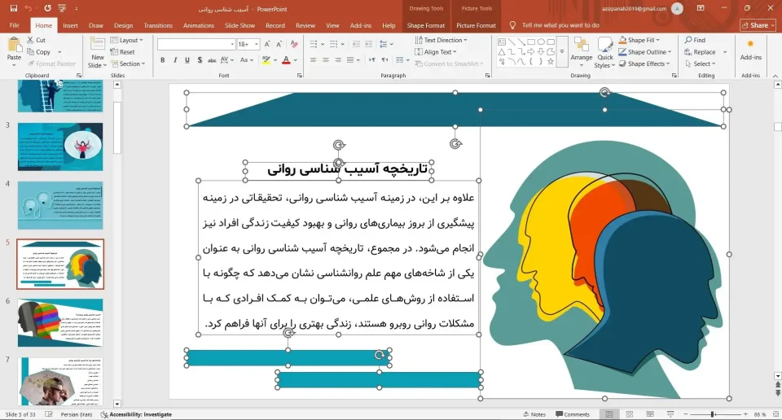Toggle Italic formatting
The height and width of the screenshot is (420, 782).
point(175,59)
